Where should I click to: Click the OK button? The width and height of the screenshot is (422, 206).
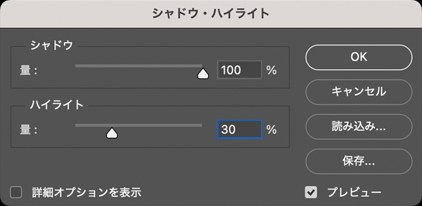[359, 58]
